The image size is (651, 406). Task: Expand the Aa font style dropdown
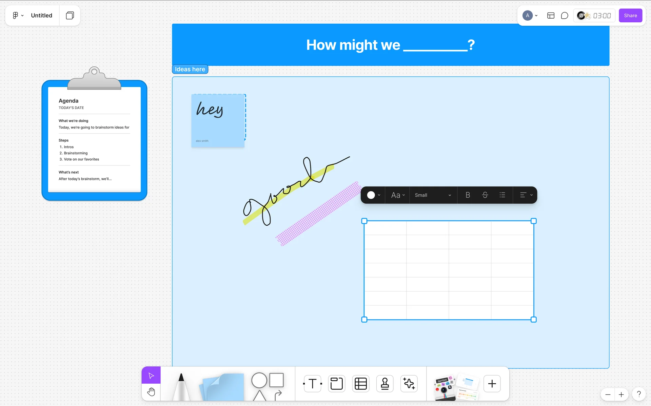(x=398, y=195)
